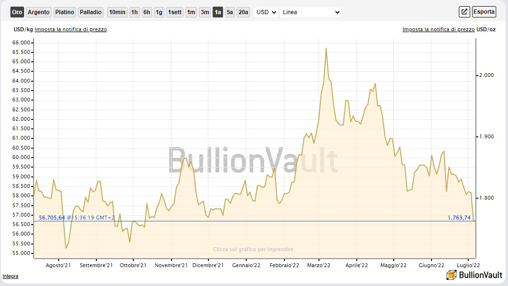Click the Novembre'21 x-axis label
The width and height of the screenshot is (508, 286).
(x=171, y=265)
